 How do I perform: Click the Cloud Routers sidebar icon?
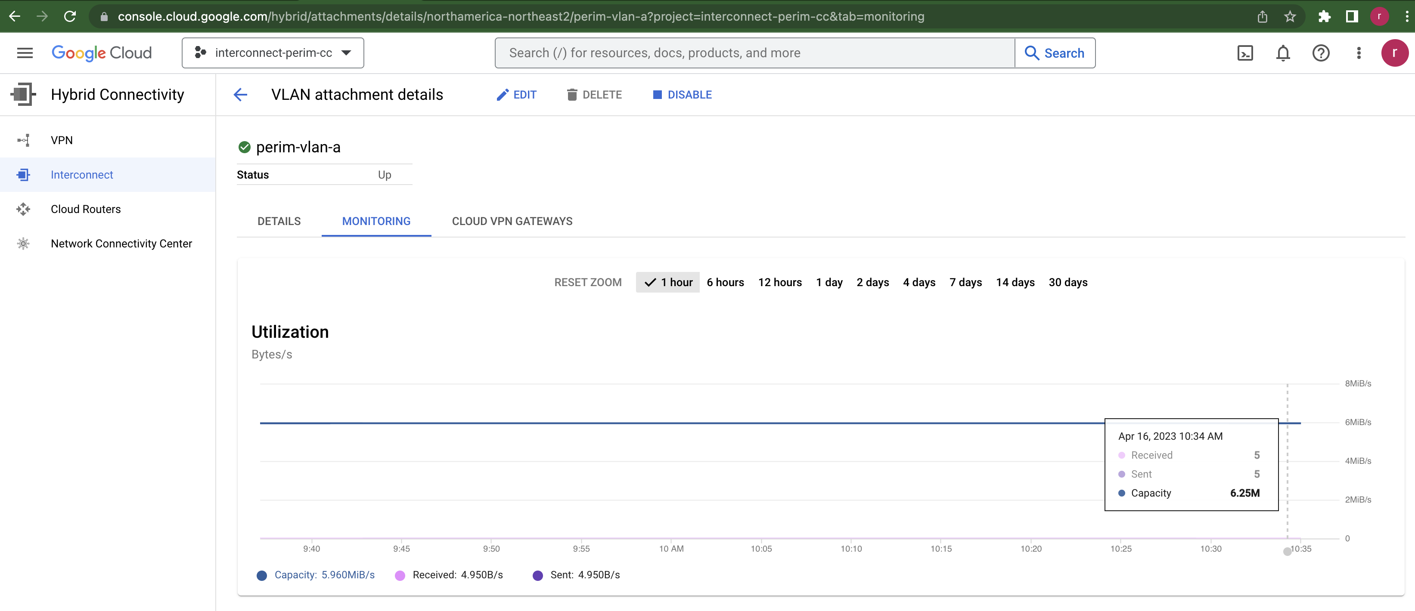23,209
